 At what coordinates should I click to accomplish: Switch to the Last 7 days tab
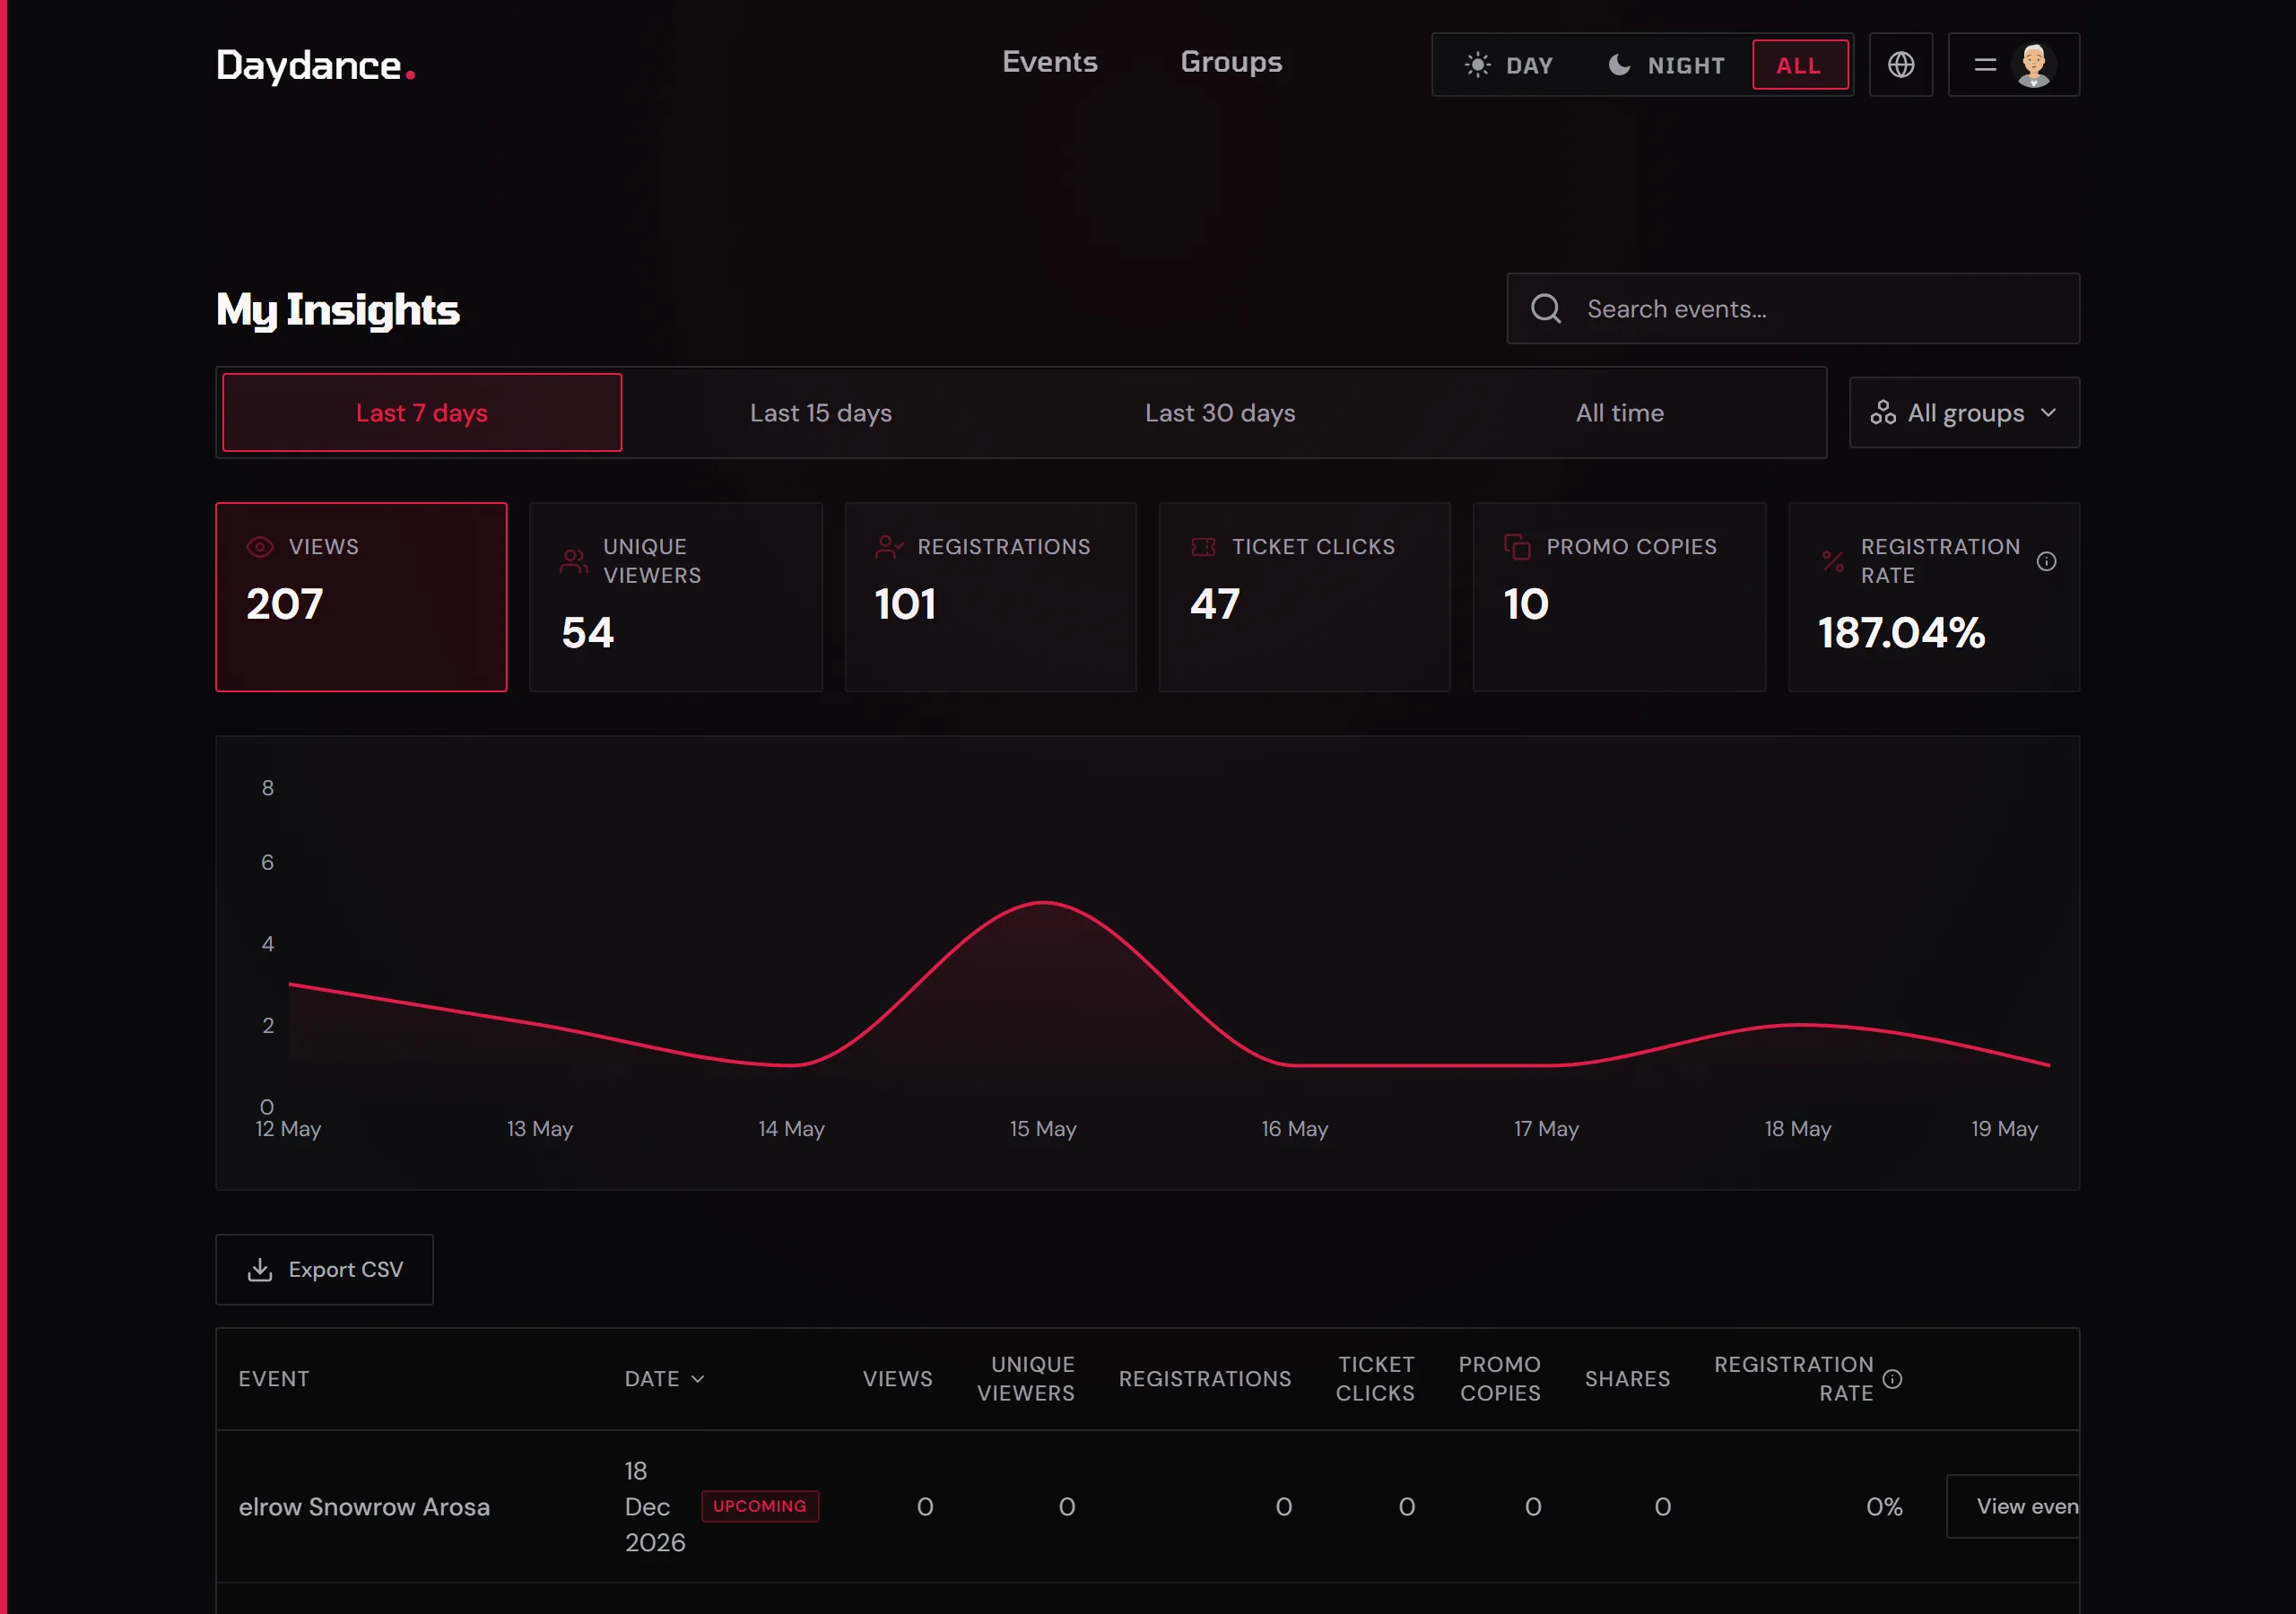(x=422, y=413)
